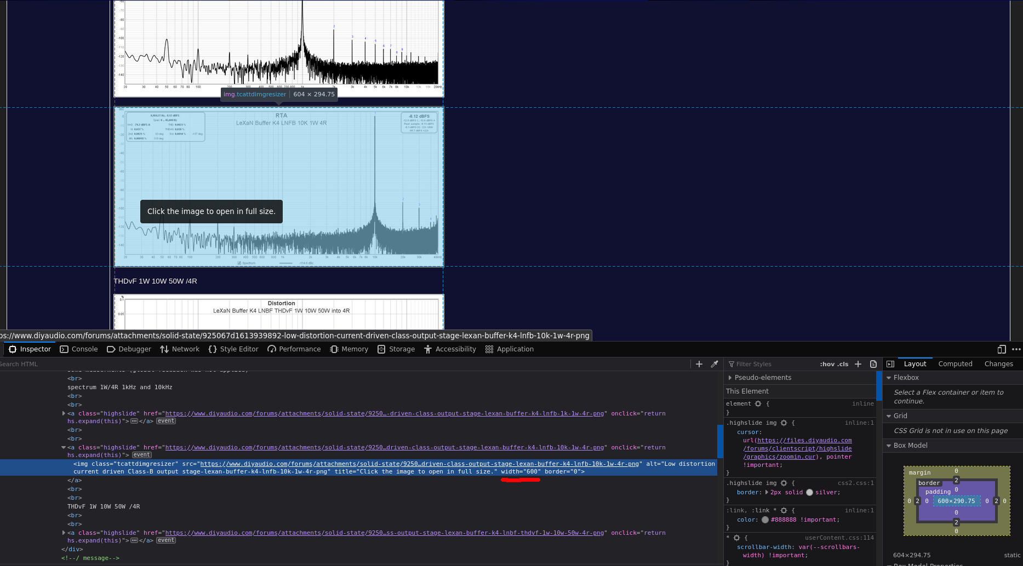This screenshot has width=1023, height=566.
Task: Click the silver color swatch
Action: [809, 492]
